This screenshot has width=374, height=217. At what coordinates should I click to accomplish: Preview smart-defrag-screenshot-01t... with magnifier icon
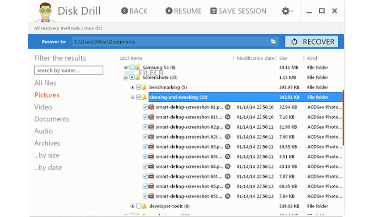[228, 117]
